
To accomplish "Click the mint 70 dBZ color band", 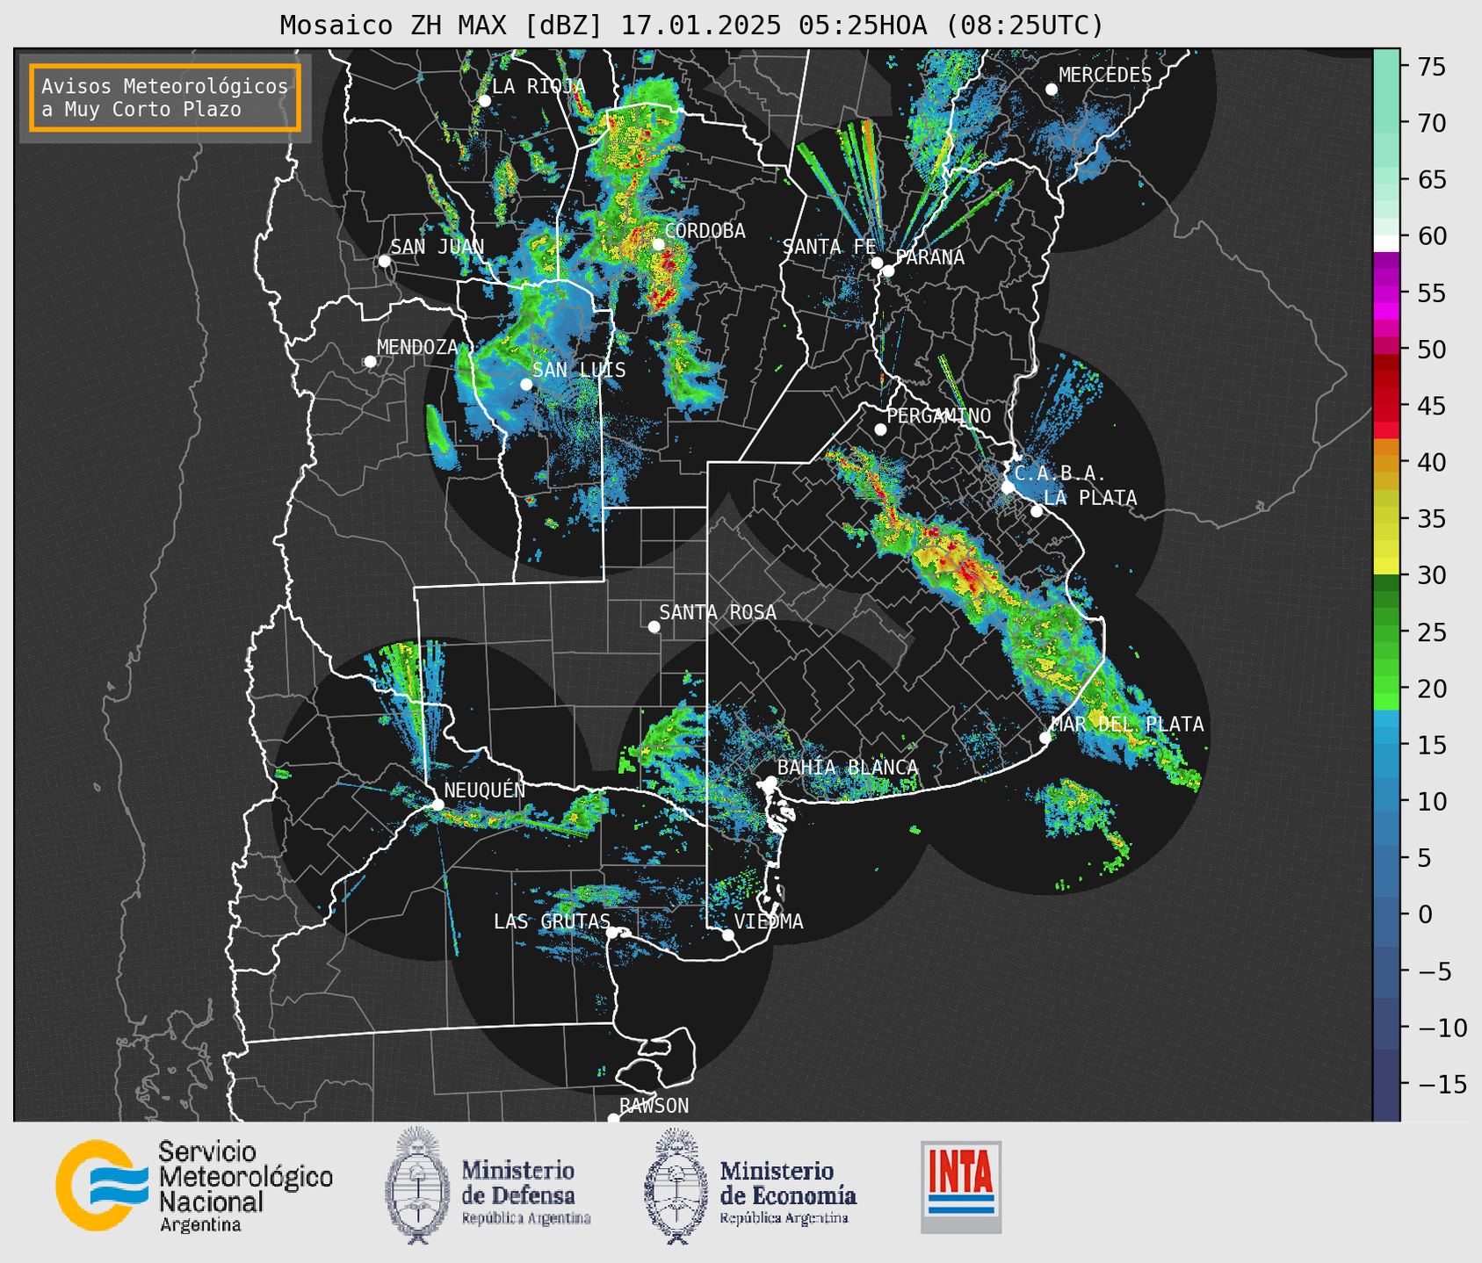I will pos(1386,123).
